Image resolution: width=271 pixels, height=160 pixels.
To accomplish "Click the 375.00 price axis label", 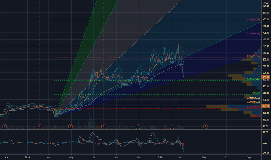I will [x=266, y=46].
